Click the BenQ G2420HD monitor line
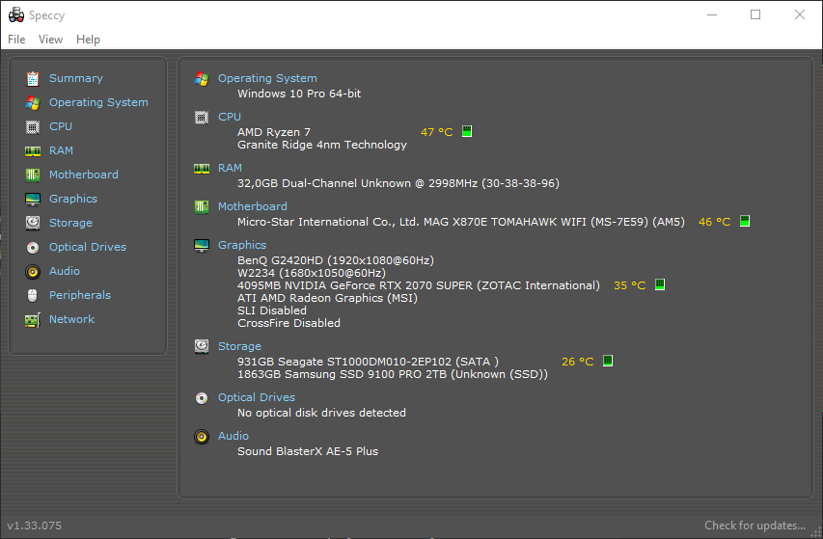Viewport: 823px width, 539px height. coord(336,260)
